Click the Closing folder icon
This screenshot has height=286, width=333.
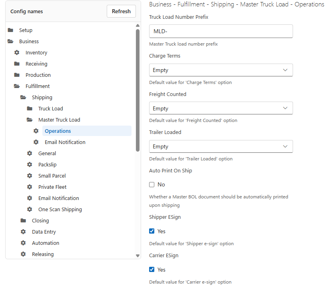point(23,220)
